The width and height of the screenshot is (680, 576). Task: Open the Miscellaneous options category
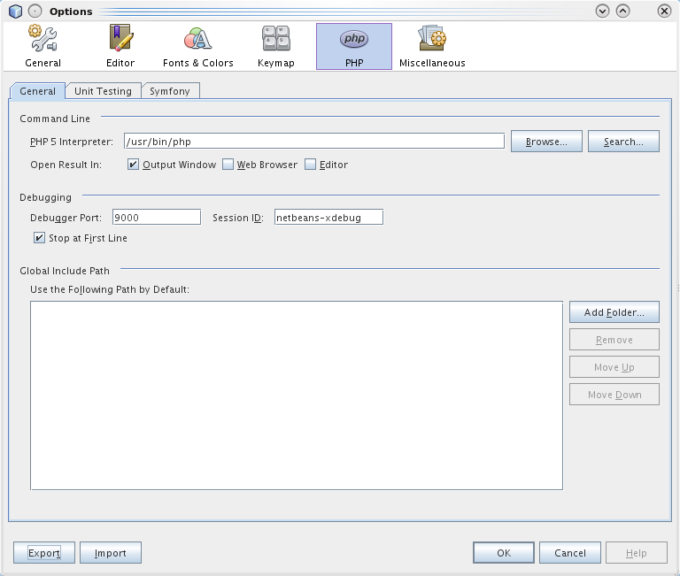(432, 46)
